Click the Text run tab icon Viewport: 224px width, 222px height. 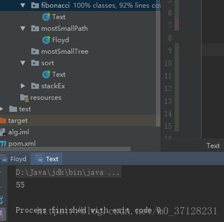tap(40, 159)
